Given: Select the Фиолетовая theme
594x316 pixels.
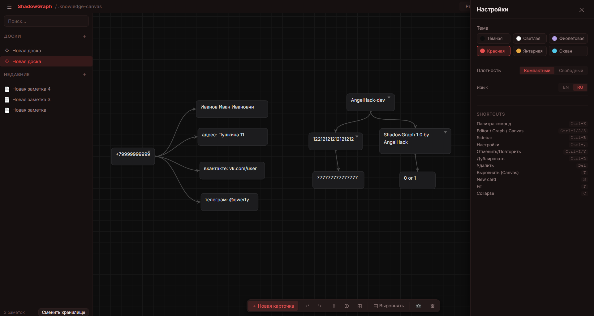Looking at the screenshot, I should (568, 38).
